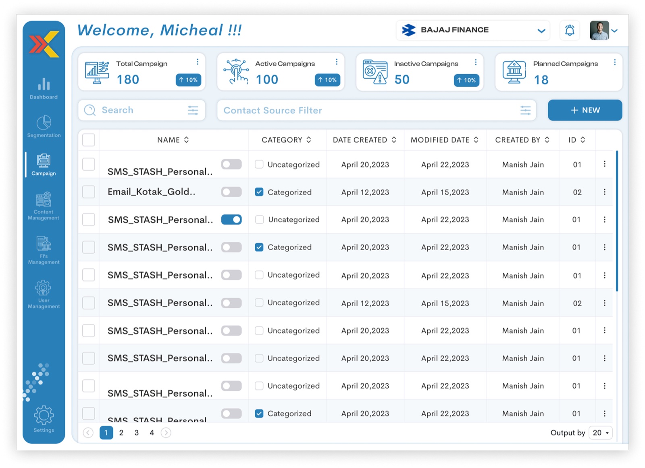Open Contact Source Filter options icon

pyautogui.click(x=525, y=110)
